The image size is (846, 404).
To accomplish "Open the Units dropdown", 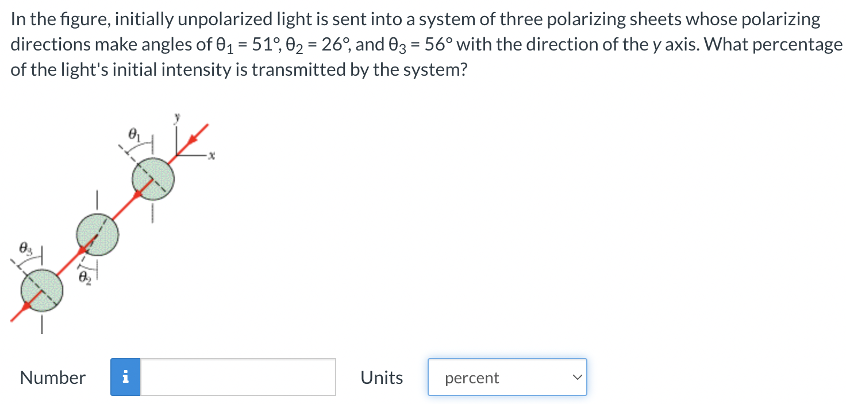I will [506, 377].
